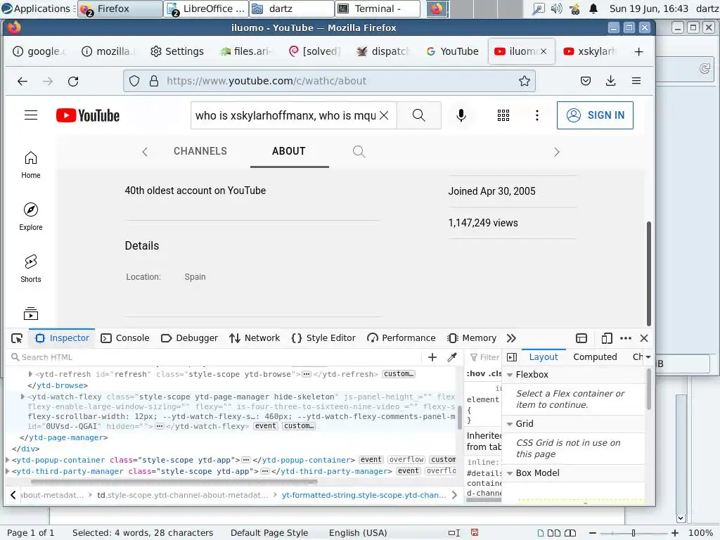Close the iluomo browser tab
Viewport: 720px width, 540px height.
(544, 51)
